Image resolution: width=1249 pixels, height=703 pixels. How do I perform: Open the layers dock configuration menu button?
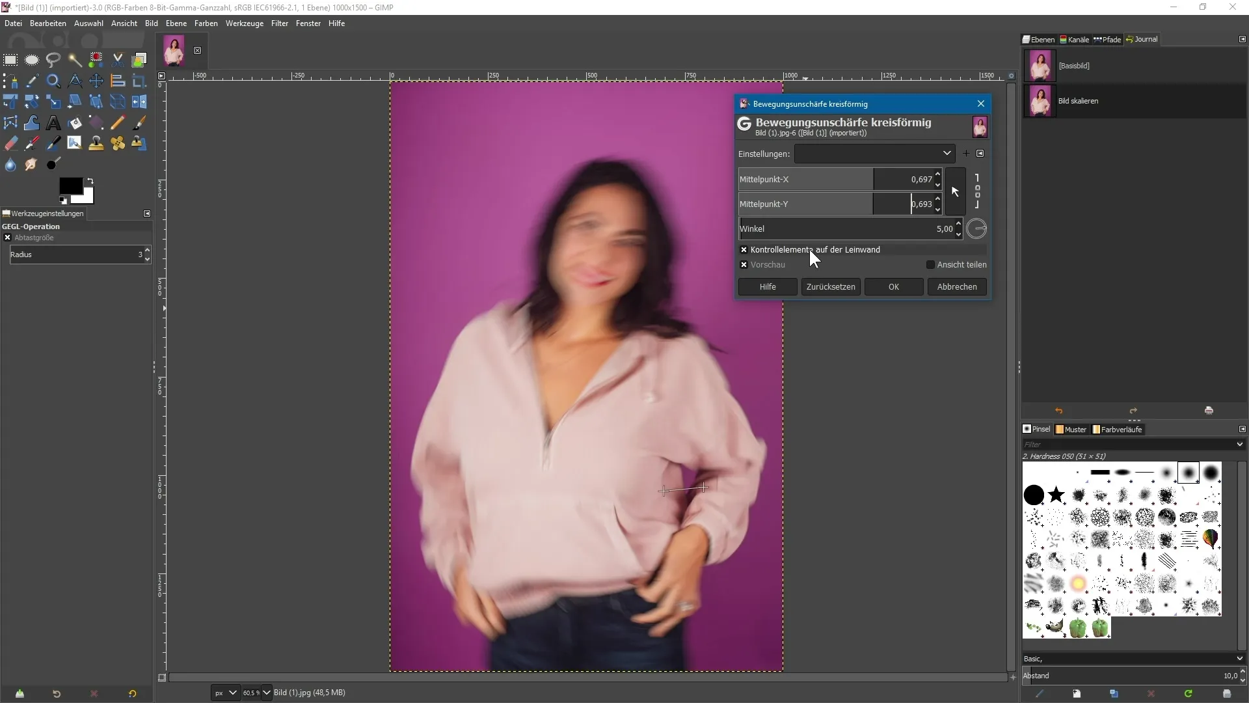coord(1242,40)
